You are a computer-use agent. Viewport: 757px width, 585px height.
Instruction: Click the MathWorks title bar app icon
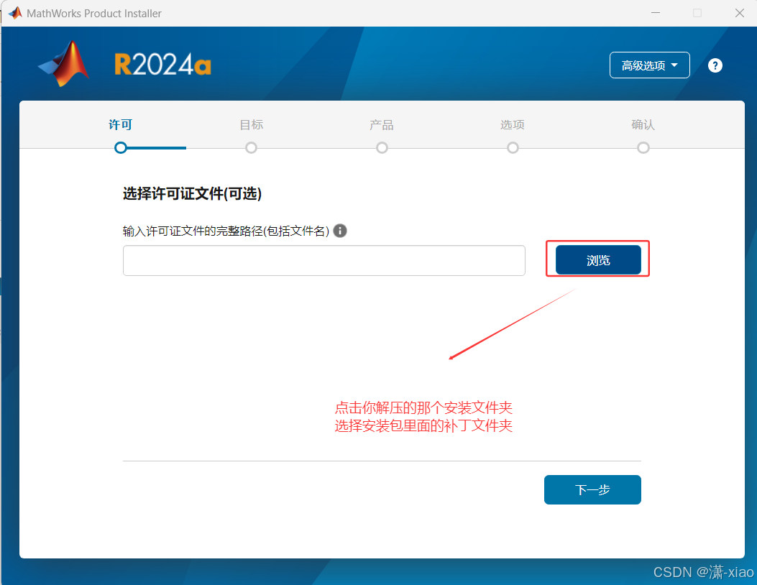pyautogui.click(x=15, y=13)
